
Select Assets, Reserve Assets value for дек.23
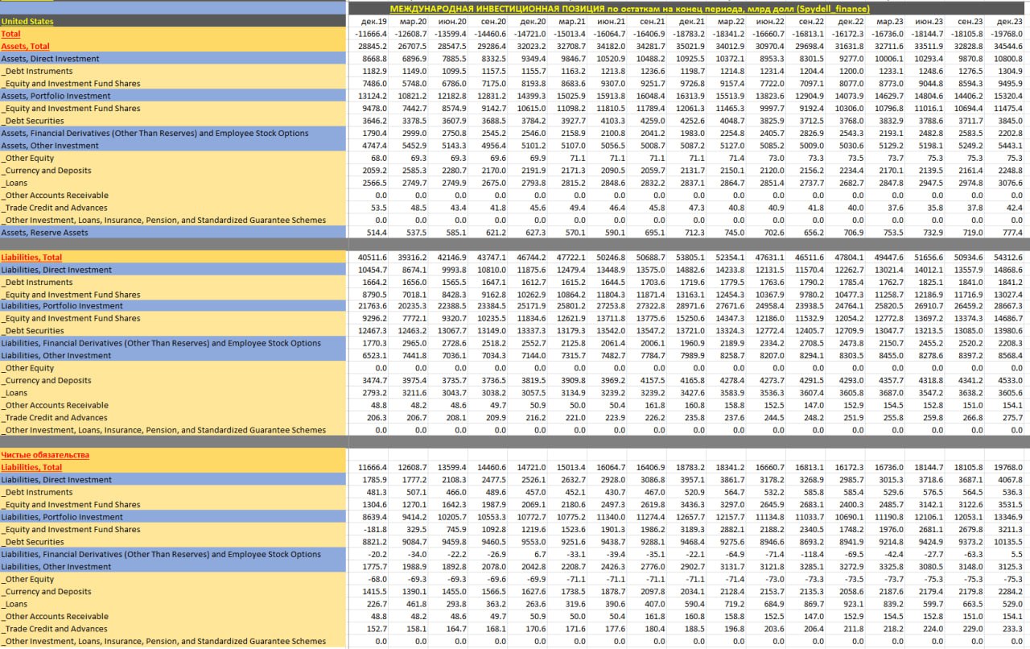point(1010,233)
